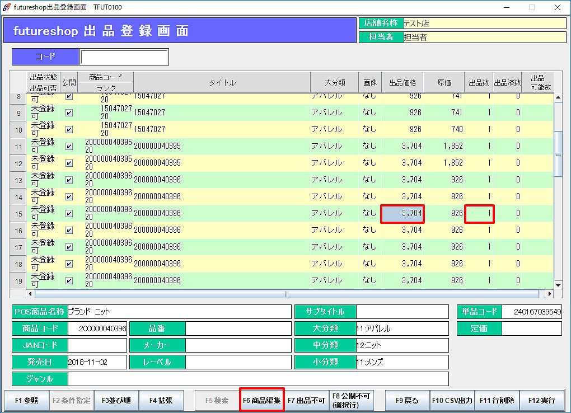Viewport: 571px width, 413px height.
Task: Click F1 参照 button
Action: pyautogui.click(x=26, y=401)
